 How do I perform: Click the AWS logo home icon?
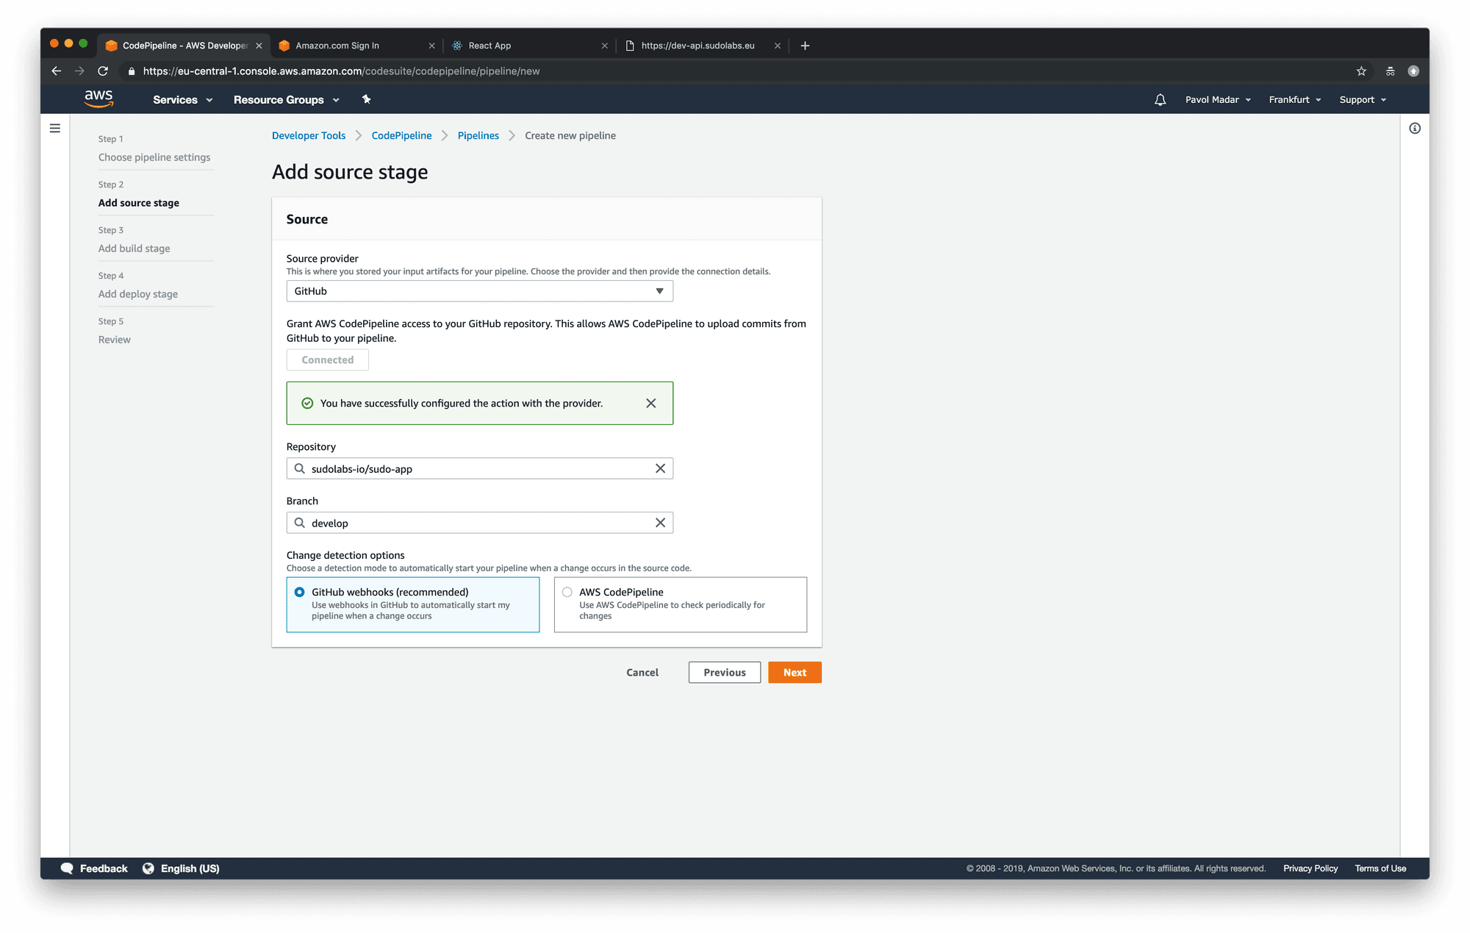tap(98, 99)
